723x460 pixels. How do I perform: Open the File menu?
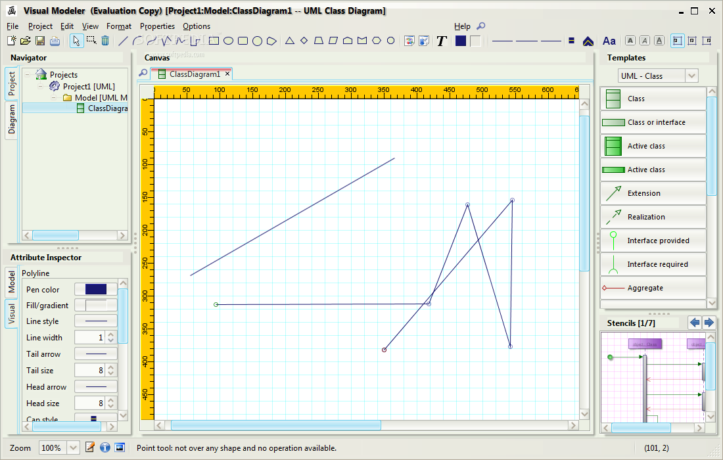(x=12, y=26)
